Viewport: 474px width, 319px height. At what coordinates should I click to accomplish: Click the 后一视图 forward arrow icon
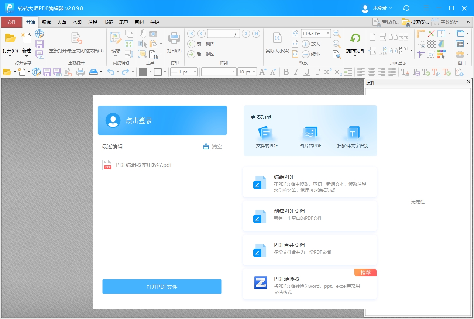[191, 54]
